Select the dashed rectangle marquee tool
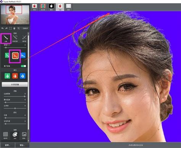Viewport: 181px width, 148px height. (x=10, y=28)
